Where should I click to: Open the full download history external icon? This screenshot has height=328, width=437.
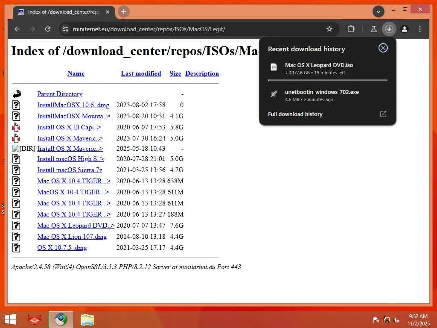click(383, 114)
